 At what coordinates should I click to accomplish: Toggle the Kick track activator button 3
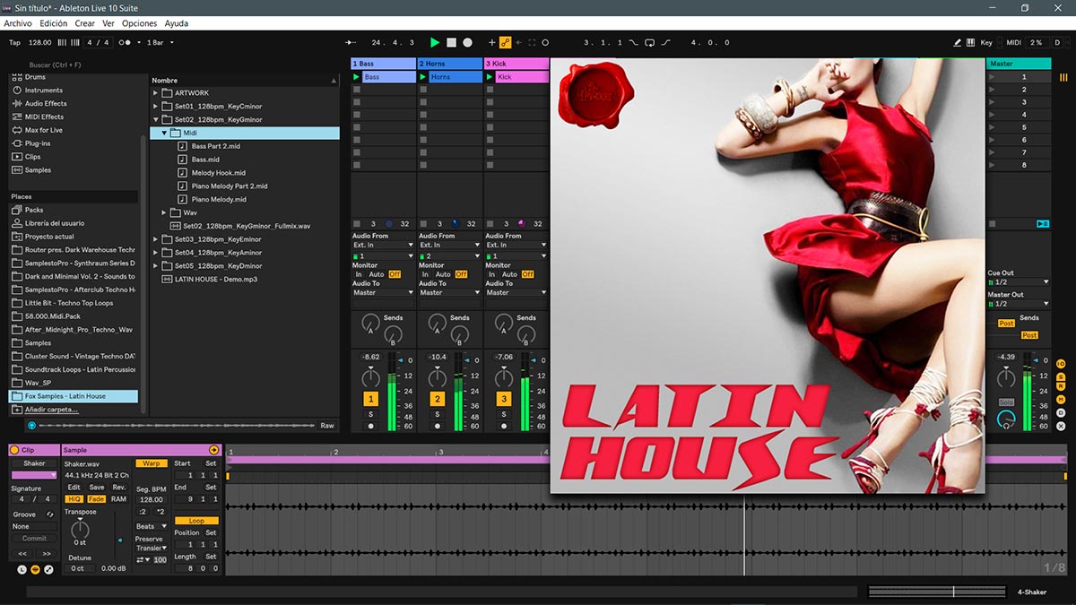(504, 399)
